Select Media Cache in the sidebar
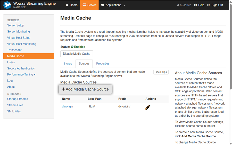 29,56
